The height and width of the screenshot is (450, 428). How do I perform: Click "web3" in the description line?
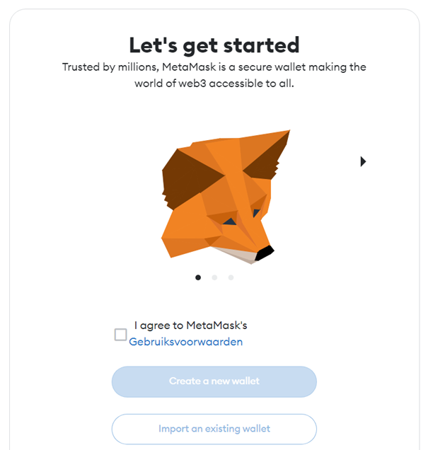(x=192, y=83)
